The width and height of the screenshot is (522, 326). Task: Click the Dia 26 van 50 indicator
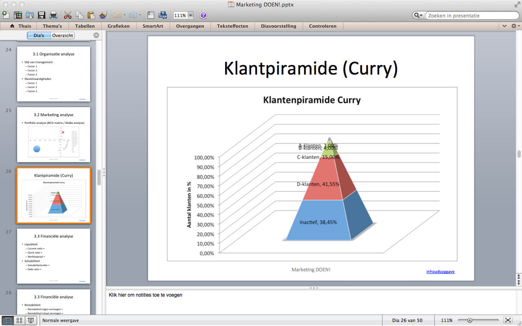click(x=407, y=320)
